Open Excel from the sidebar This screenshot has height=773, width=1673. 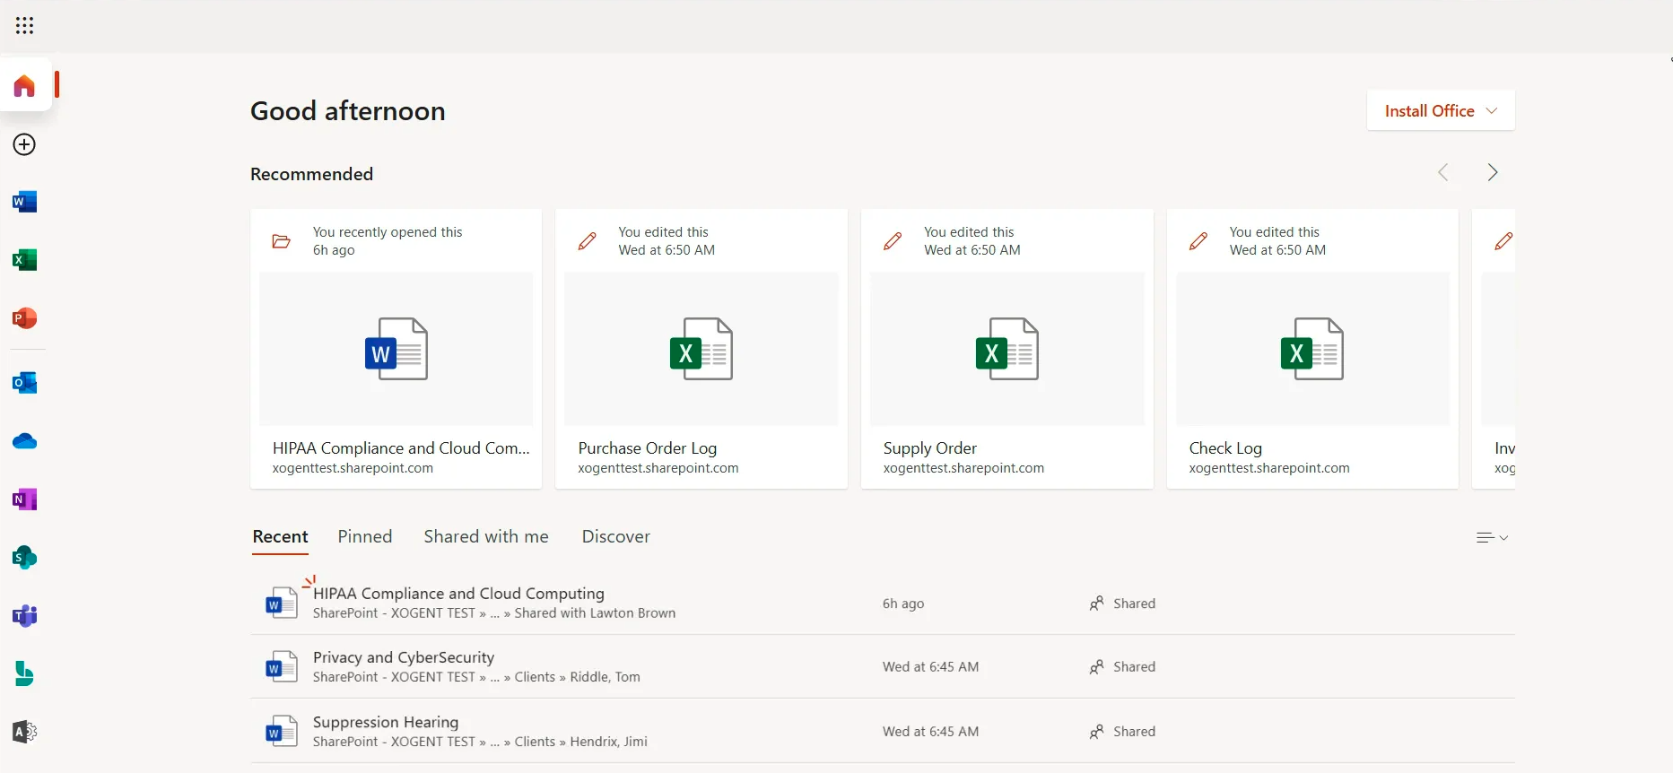(24, 260)
